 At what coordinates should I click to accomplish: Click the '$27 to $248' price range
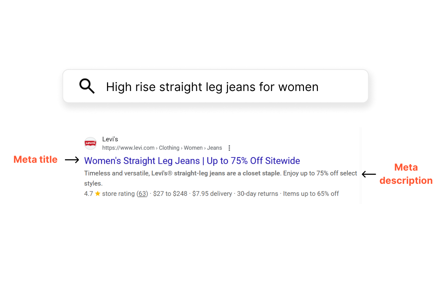(170, 194)
